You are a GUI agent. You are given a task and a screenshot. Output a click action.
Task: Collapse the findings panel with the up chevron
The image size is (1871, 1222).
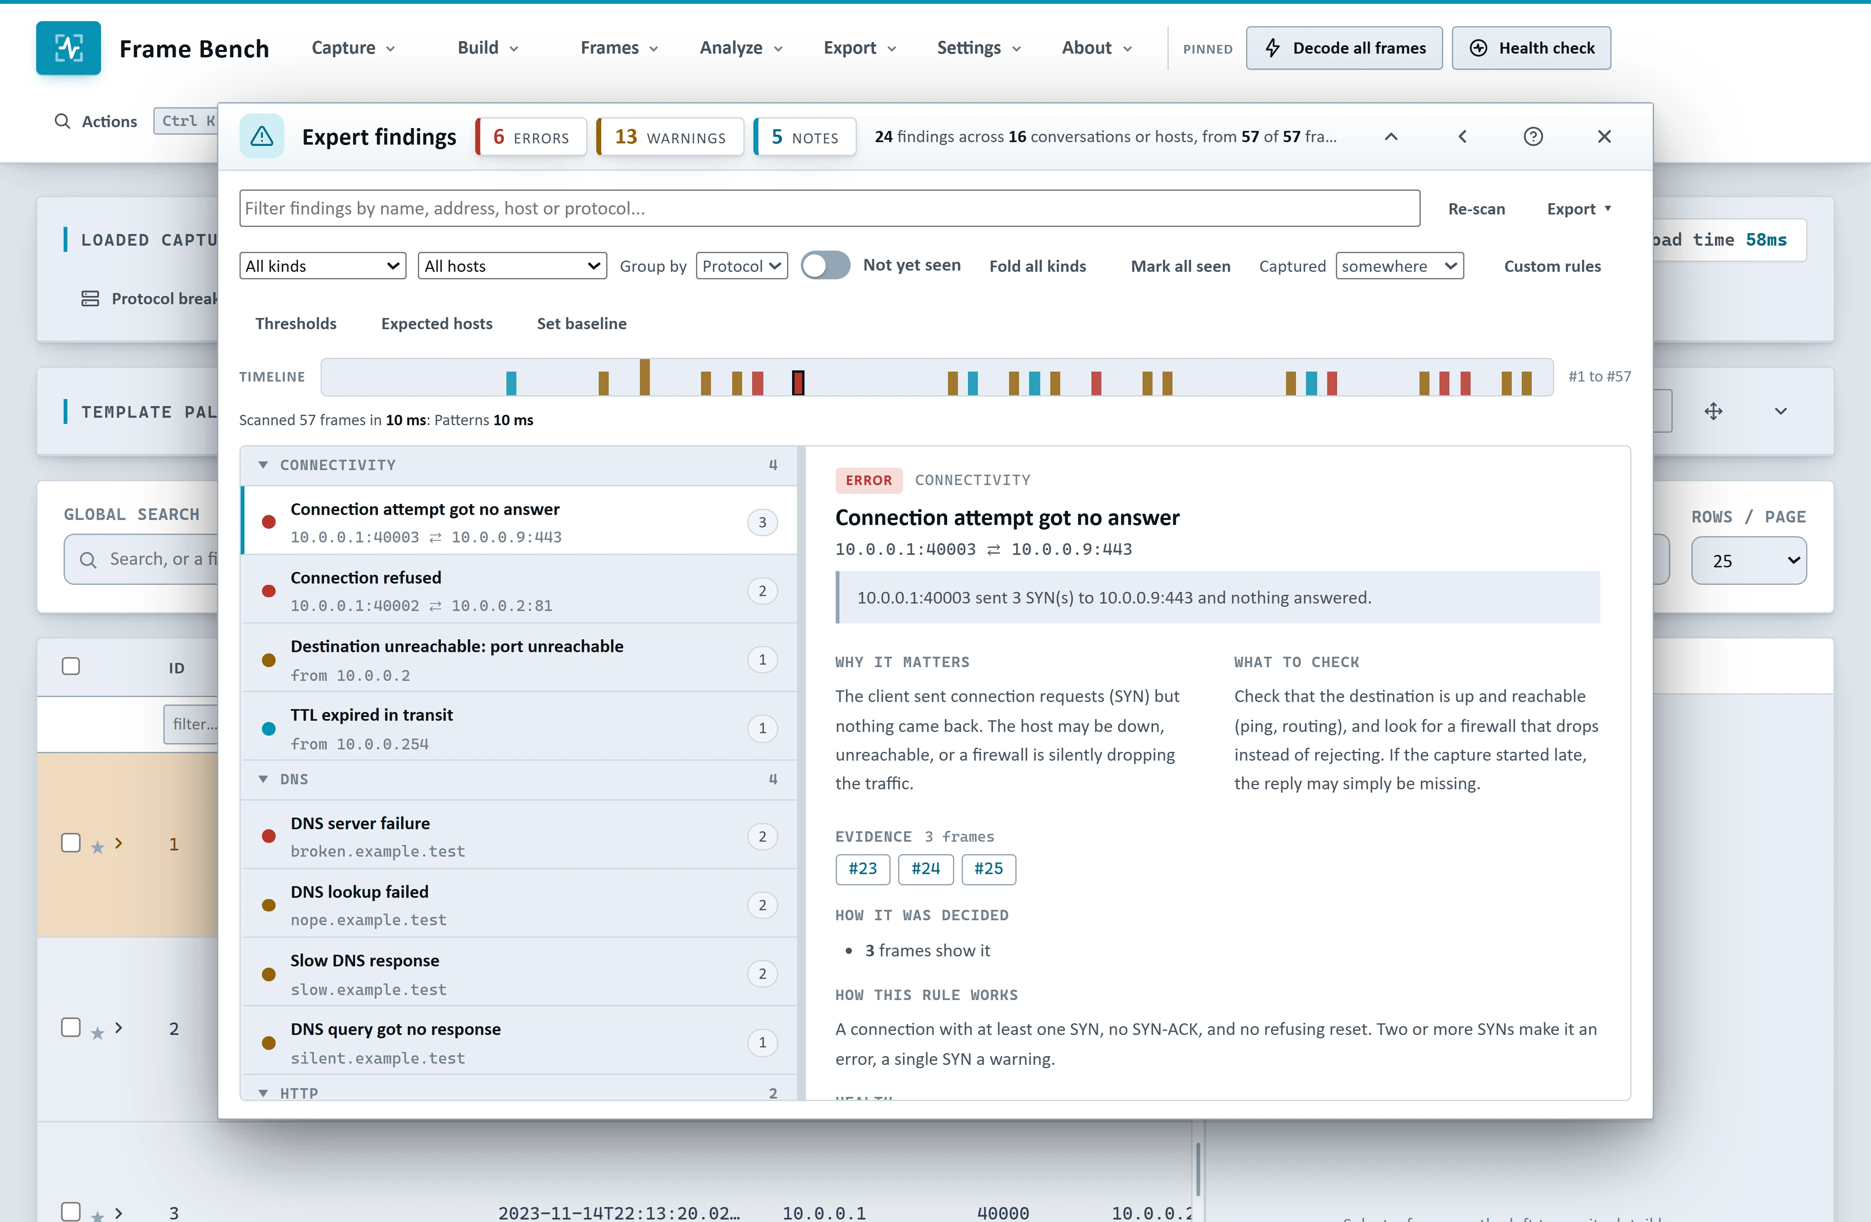(x=1391, y=137)
